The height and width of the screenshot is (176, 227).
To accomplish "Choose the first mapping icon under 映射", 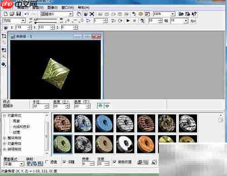I will (x=29, y=163).
